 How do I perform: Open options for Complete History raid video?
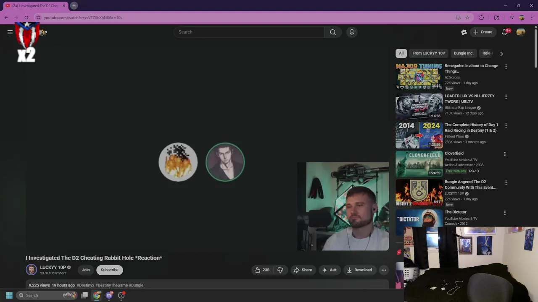point(506,125)
